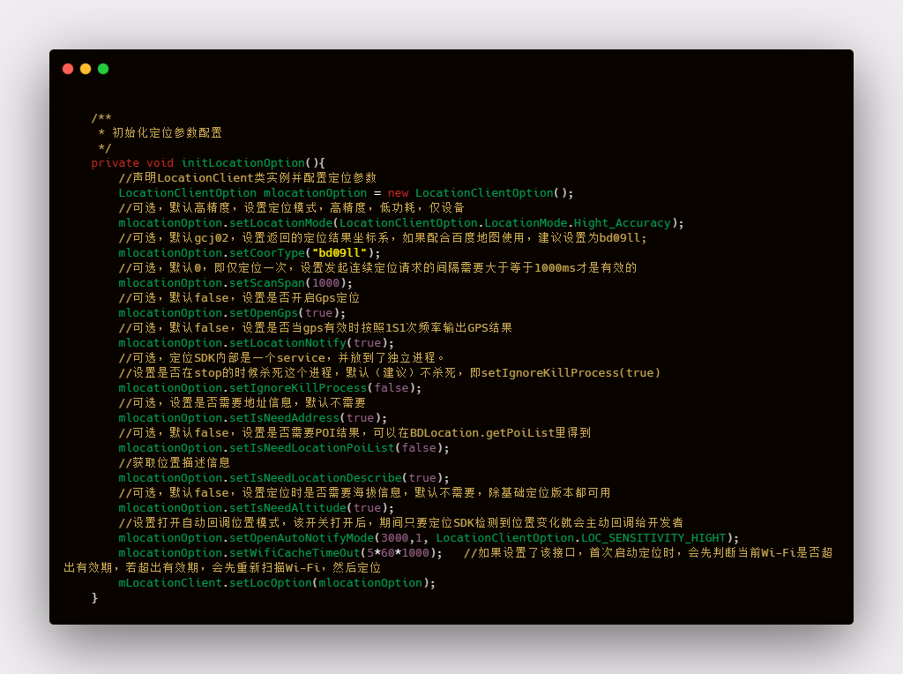903x674 pixels.
Task: Click the setScanSpan call
Action: 267,283
